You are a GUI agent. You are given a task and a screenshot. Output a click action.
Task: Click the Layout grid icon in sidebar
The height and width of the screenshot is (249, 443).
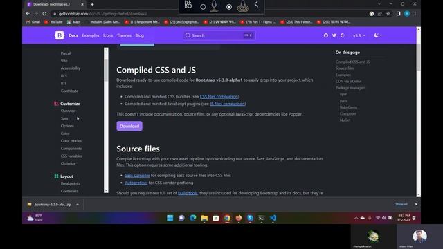tap(56, 176)
